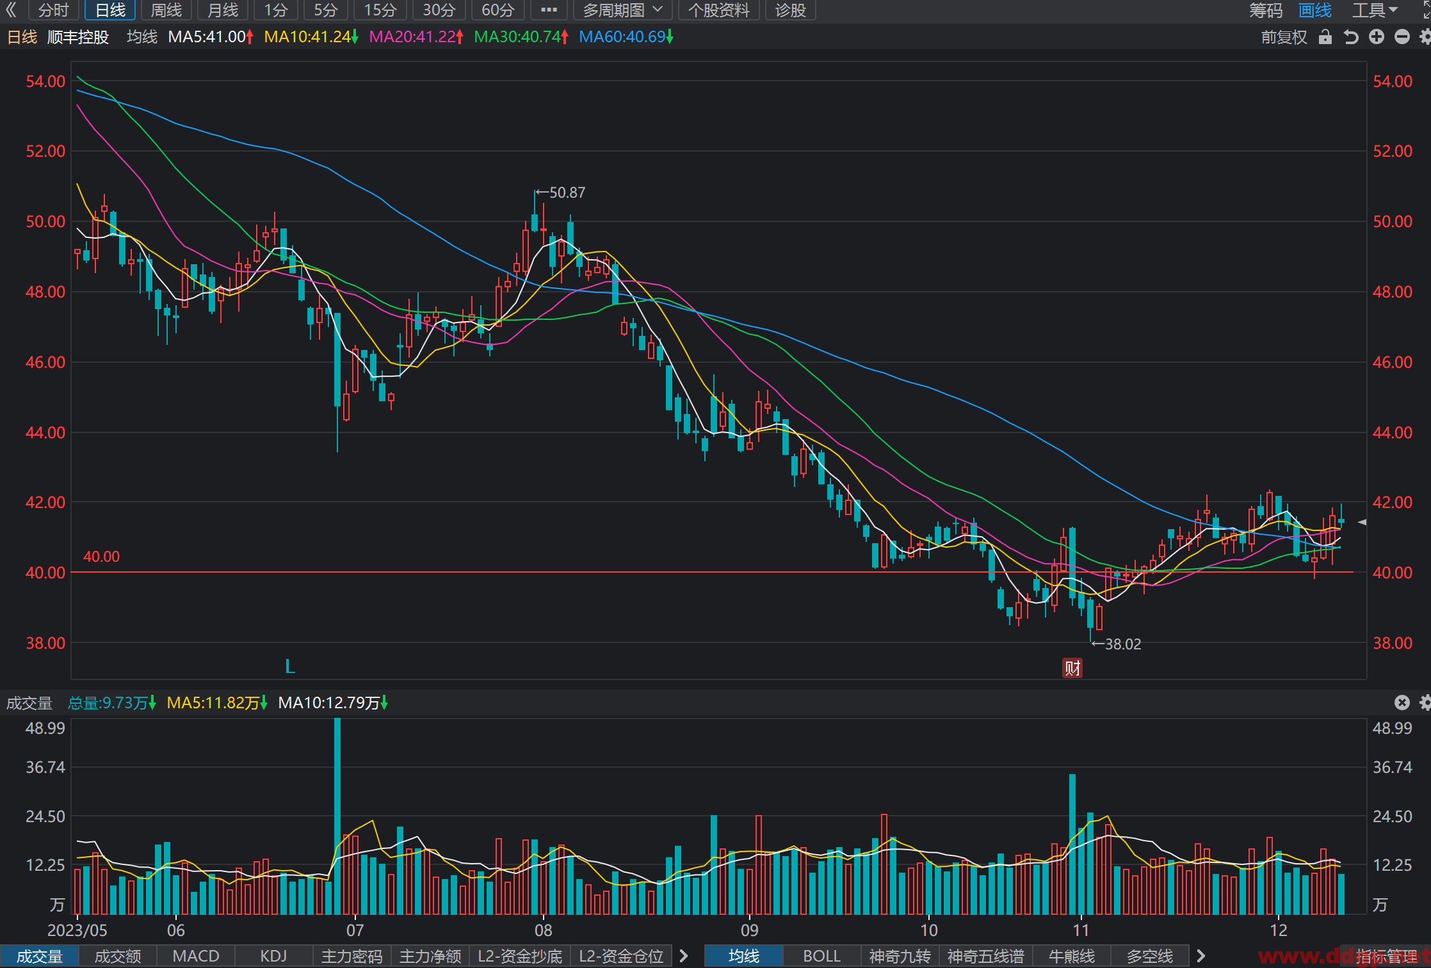Click the L marker on chart
This screenshot has height=968, width=1431.
290,667
